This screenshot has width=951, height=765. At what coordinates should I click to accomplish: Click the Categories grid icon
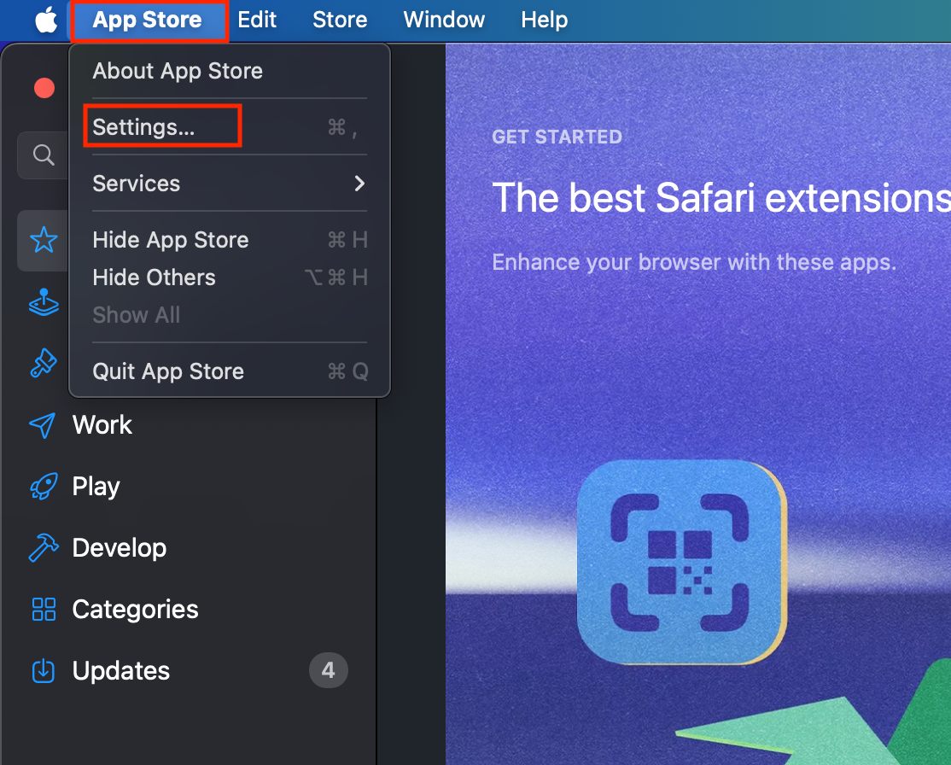pos(43,610)
